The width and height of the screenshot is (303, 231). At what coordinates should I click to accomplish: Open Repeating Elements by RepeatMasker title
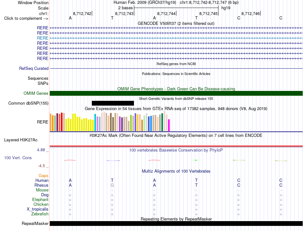[x=176, y=219]
